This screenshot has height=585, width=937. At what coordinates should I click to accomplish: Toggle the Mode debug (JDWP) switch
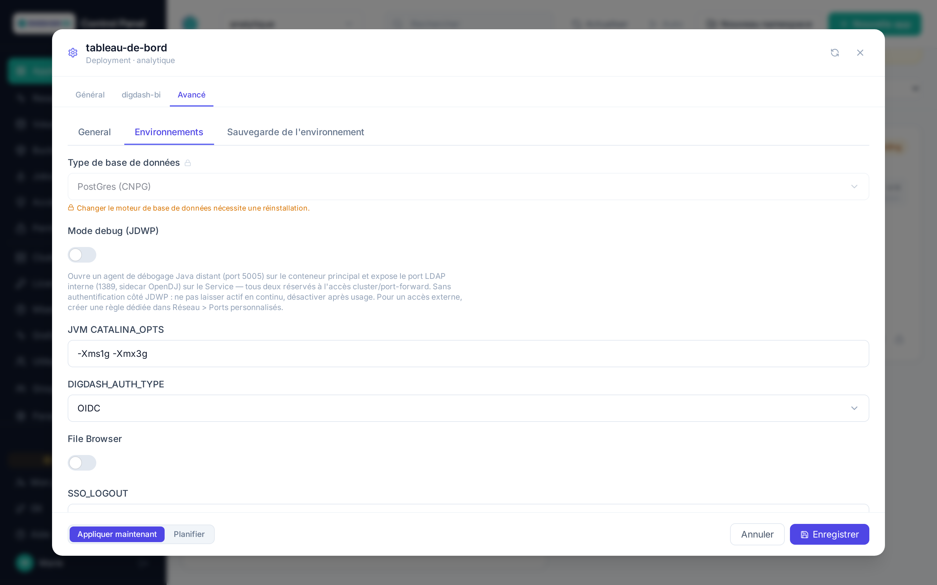[82, 255]
